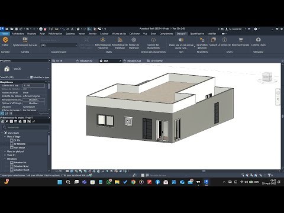The height and width of the screenshot is (213, 284).
Task: Click the Open folder icon in quick access toolbar
Action: pyautogui.click(x=12, y=29)
